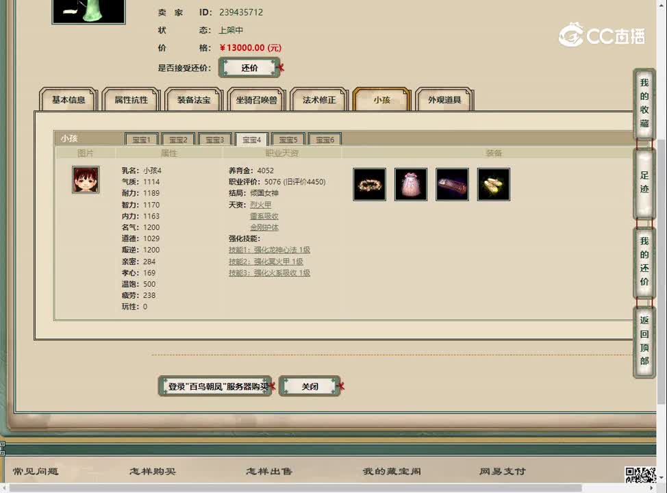
Task: Click the guqin zither equipment icon
Action: [x=452, y=185]
